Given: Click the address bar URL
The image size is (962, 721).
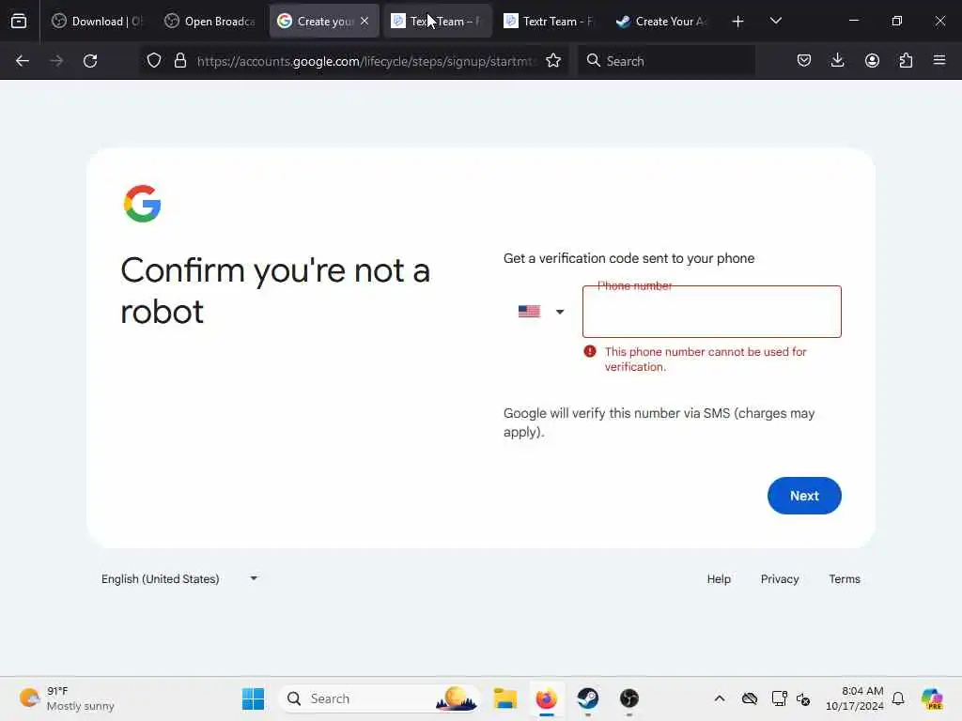Looking at the screenshot, I should pos(366,61).
